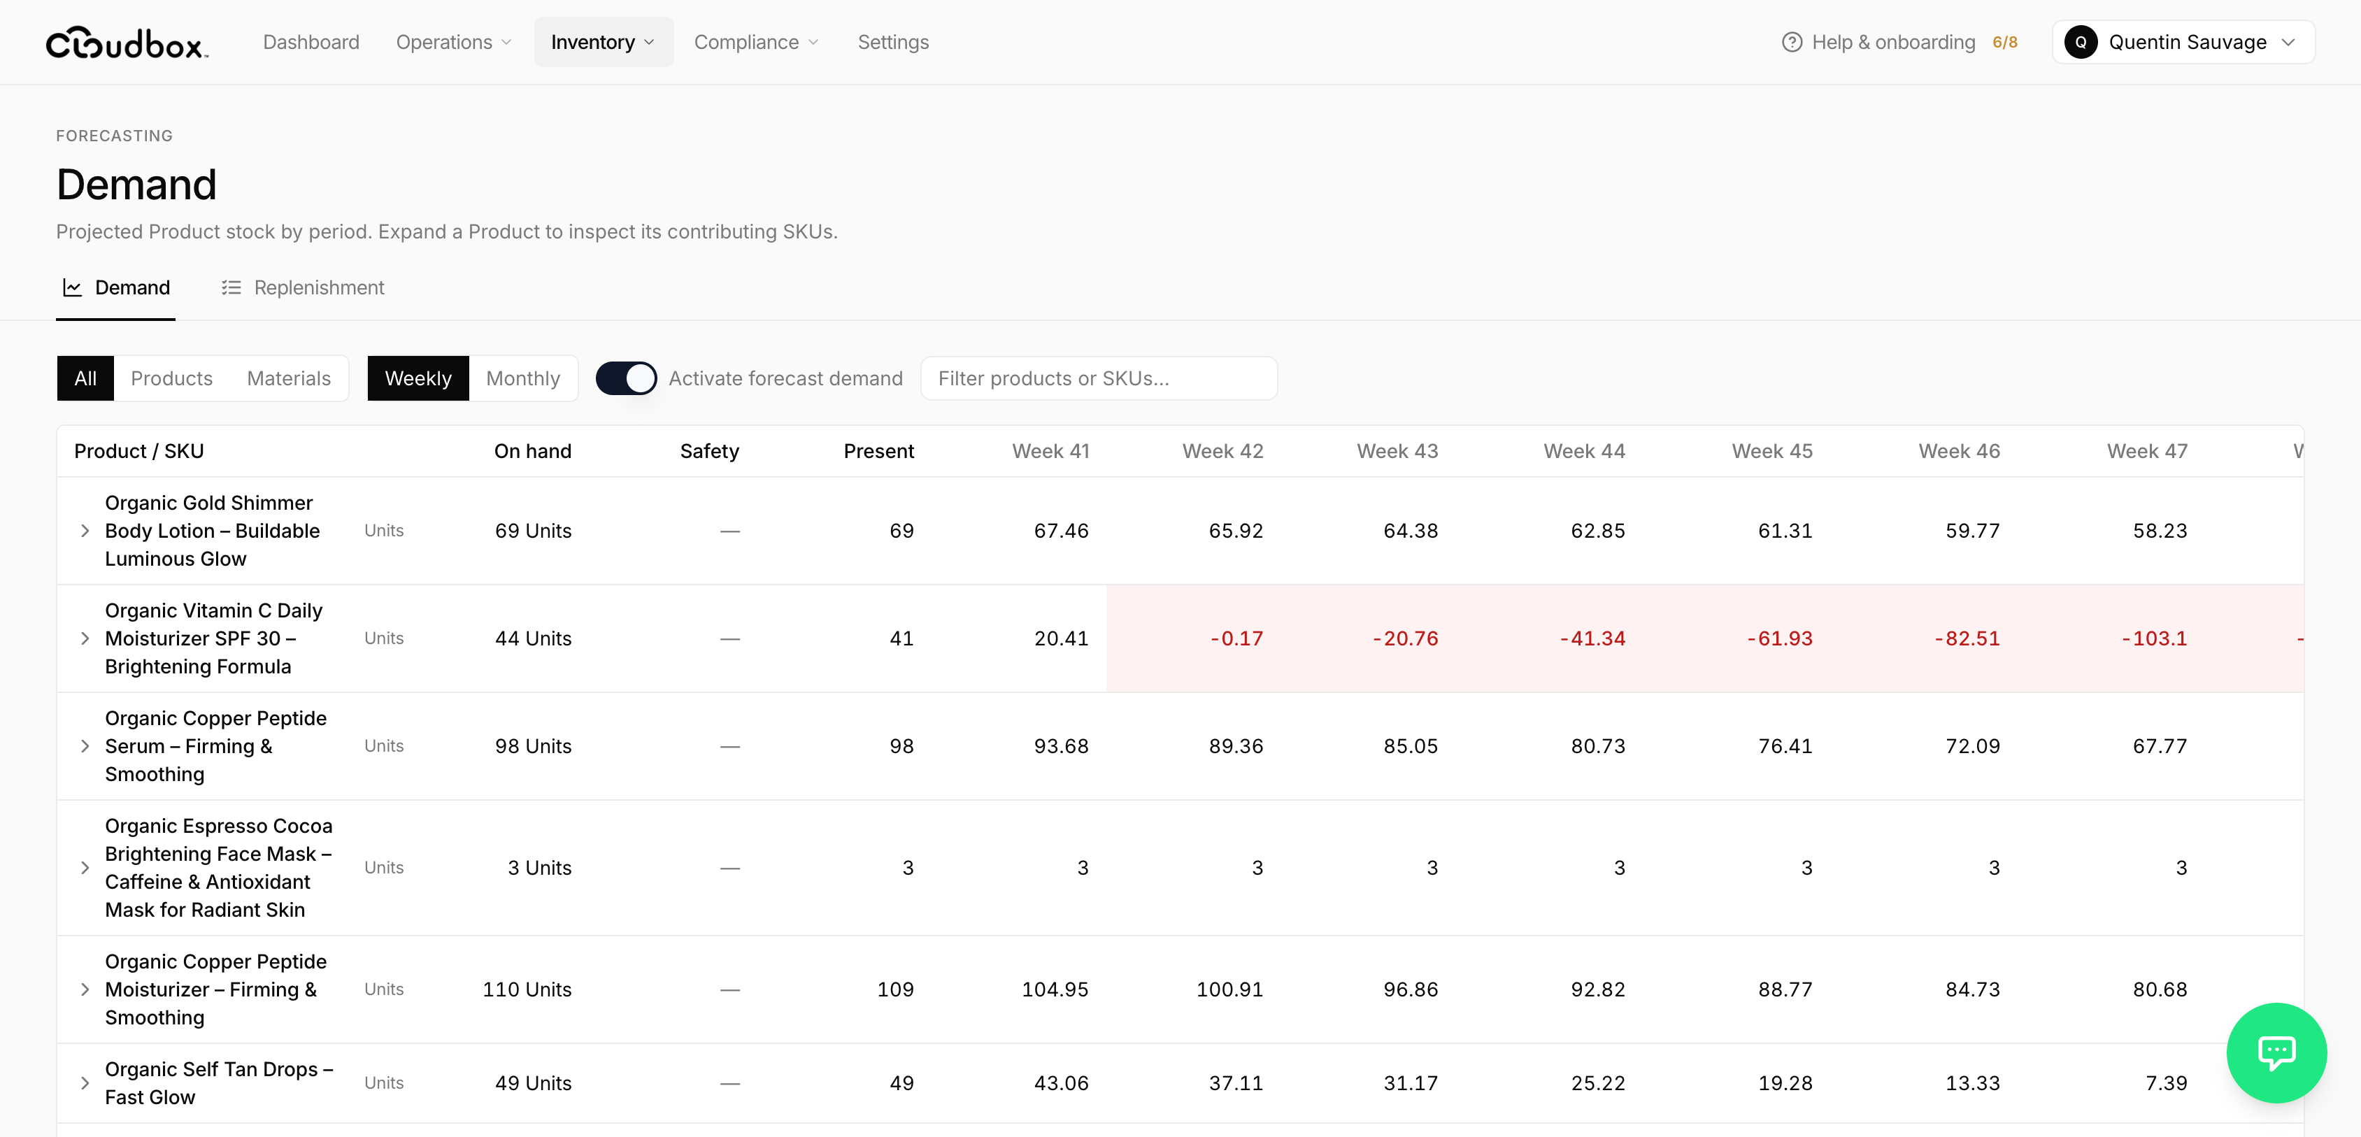Select the Monthly period option

point(522,378)
